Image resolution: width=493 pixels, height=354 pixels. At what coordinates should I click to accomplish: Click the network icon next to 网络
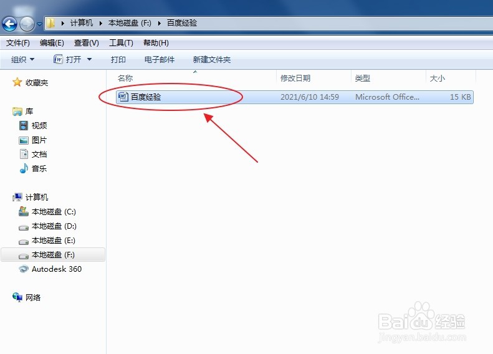click(x=17, y=297)
